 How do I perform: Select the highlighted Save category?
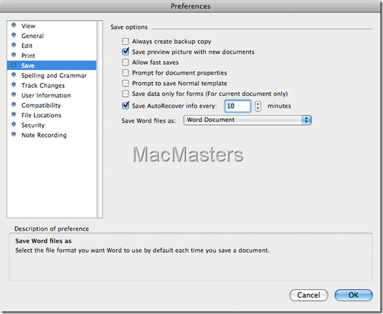[52, 66]
